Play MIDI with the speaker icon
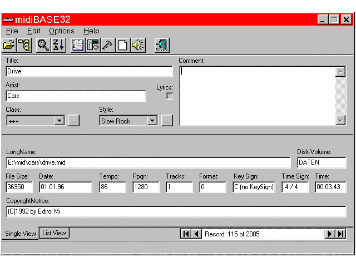 [x=137, y=46]
